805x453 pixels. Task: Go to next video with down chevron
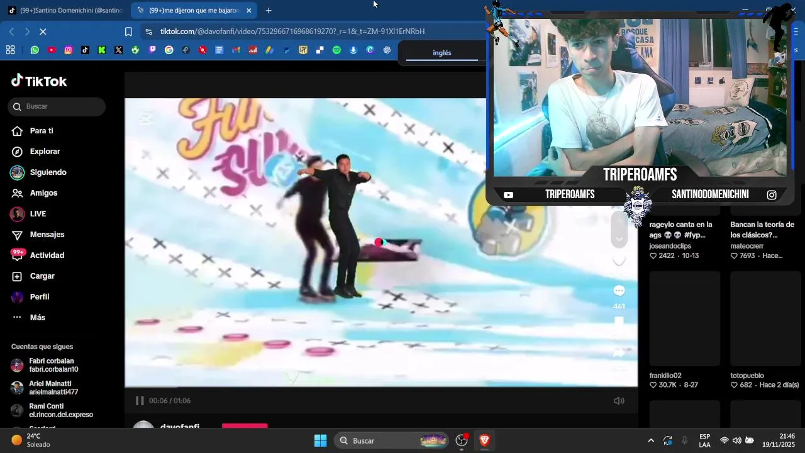pyautogui.click(x=619, y=239)
